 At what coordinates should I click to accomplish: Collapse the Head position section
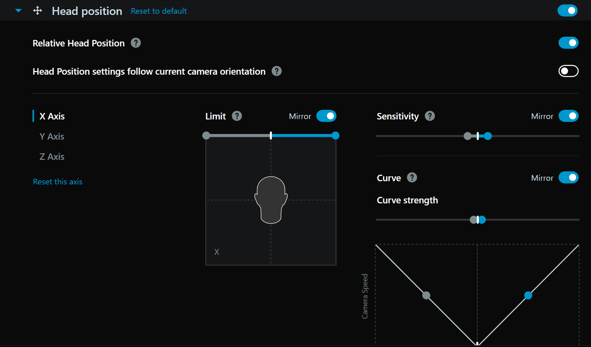(18, 10)
